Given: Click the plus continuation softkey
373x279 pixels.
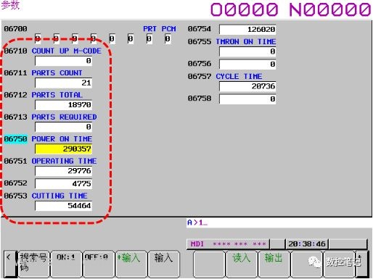Looking at the screenshot, I should [x=362, y=264].
